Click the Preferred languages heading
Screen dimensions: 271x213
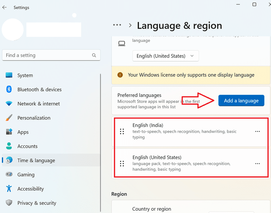[139, 95]
